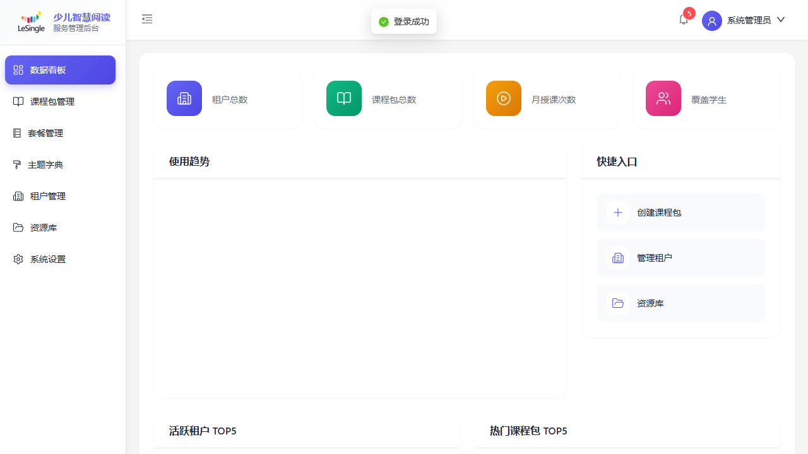Click the orange 月授课次数 play icon

(x=504, y=98)
